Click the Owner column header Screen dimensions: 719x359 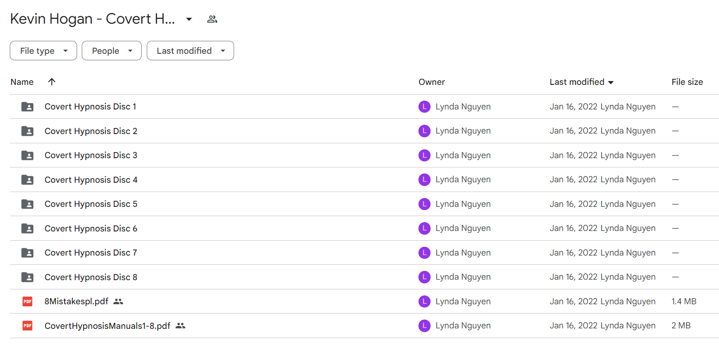point(431,82)
